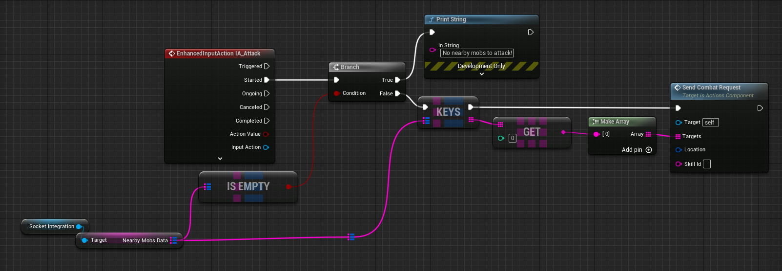Click the Branch Condition pin

(x=336, y=93)
